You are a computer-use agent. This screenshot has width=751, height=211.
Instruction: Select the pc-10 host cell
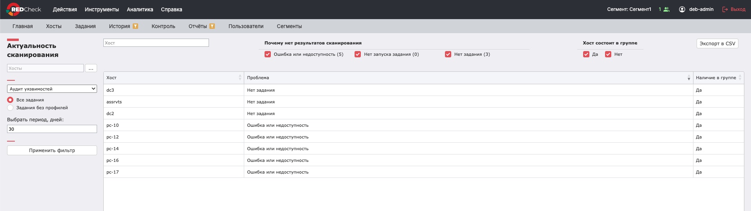174,125
